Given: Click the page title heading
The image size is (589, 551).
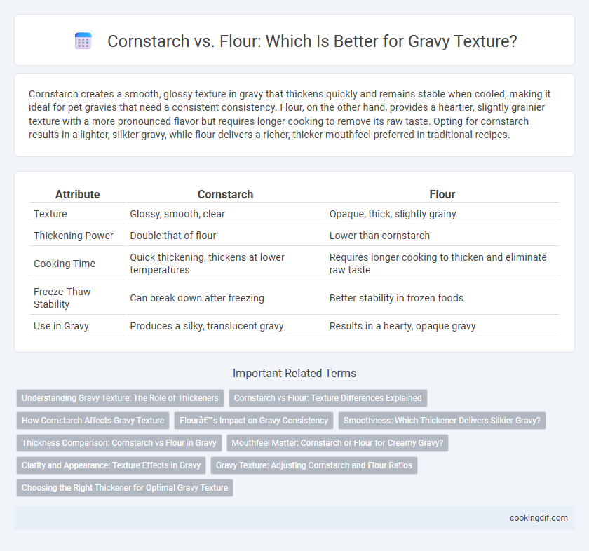Looking at the screenshot, I should 312,41.
